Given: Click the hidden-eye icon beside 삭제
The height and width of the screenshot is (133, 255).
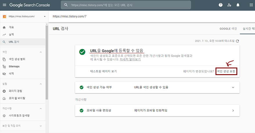Looking at the screenshot, I should (x=4, y=74).
